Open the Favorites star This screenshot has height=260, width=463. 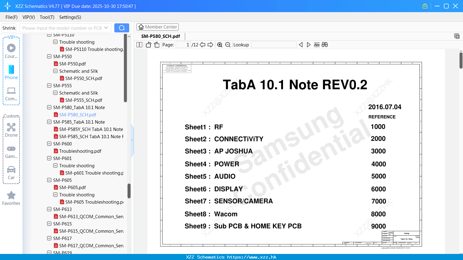pyautogui.click(x=11, y=198)
